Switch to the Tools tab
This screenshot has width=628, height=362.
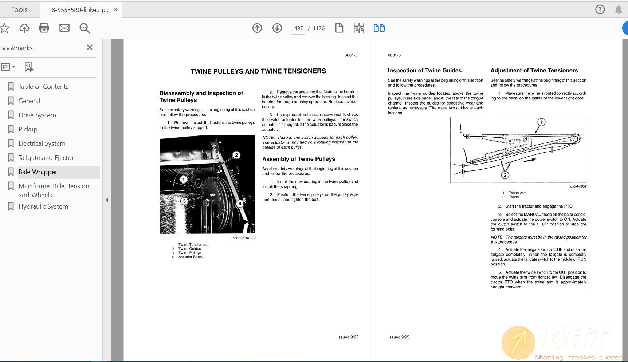(19, 10)
